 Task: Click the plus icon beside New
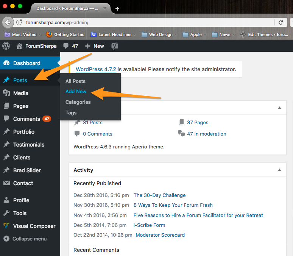87,46
